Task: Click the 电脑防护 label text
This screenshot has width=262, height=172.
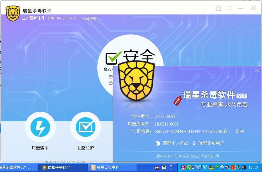Action: (x=85, y=148)
